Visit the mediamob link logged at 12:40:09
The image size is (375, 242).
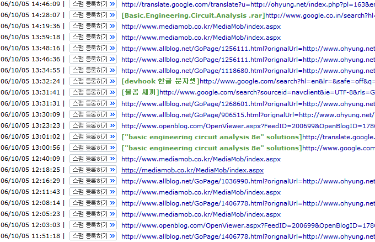pyautogui.click(x=201, y=159)
